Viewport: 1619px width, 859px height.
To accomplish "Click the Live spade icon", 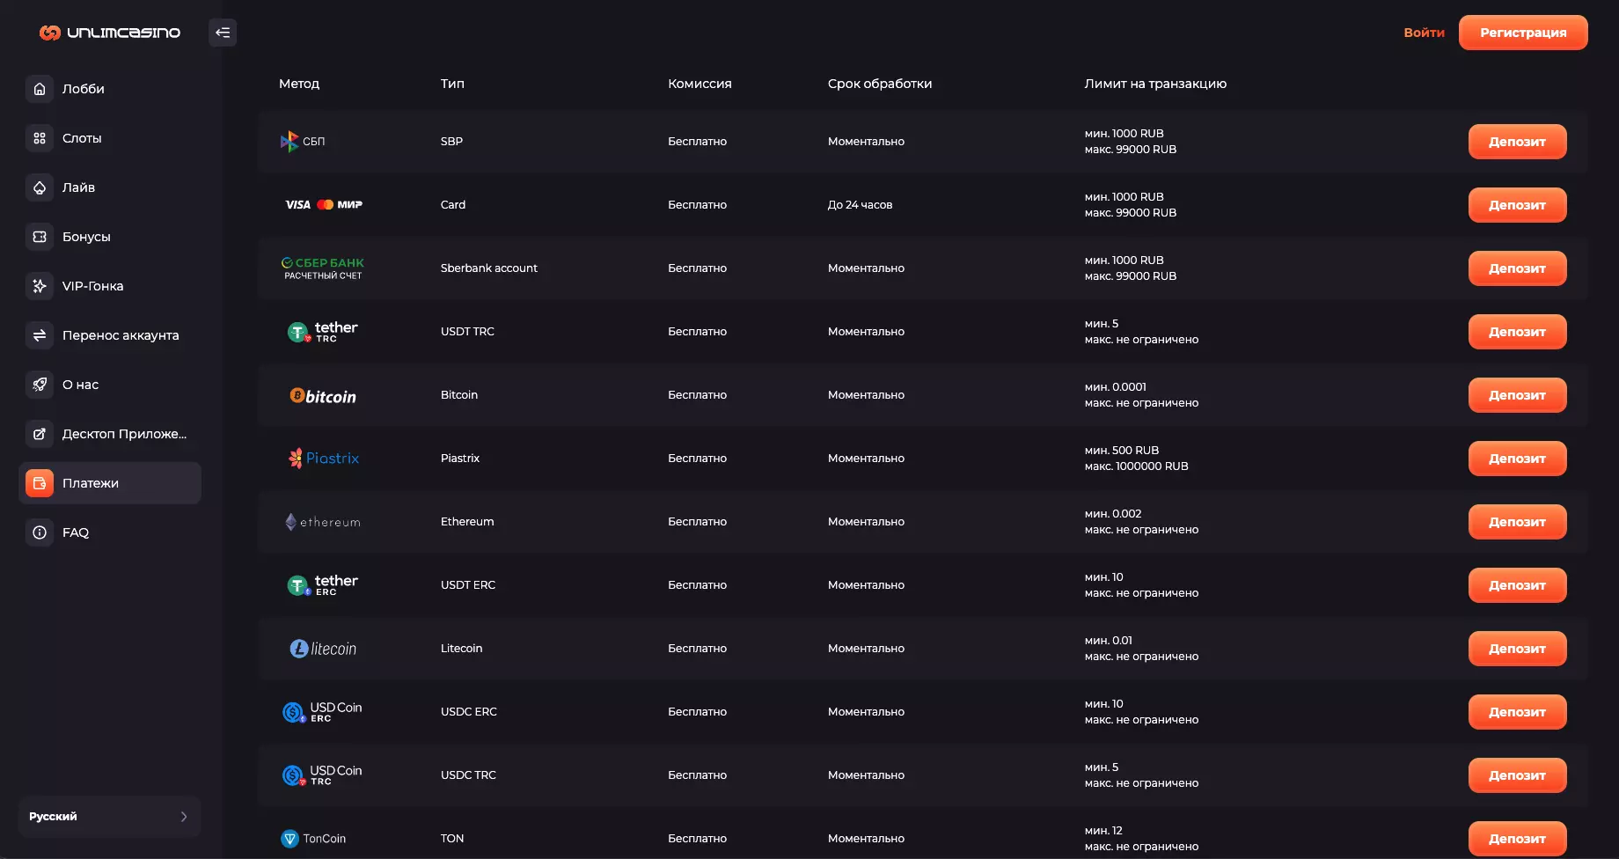I will click(40, 187).
